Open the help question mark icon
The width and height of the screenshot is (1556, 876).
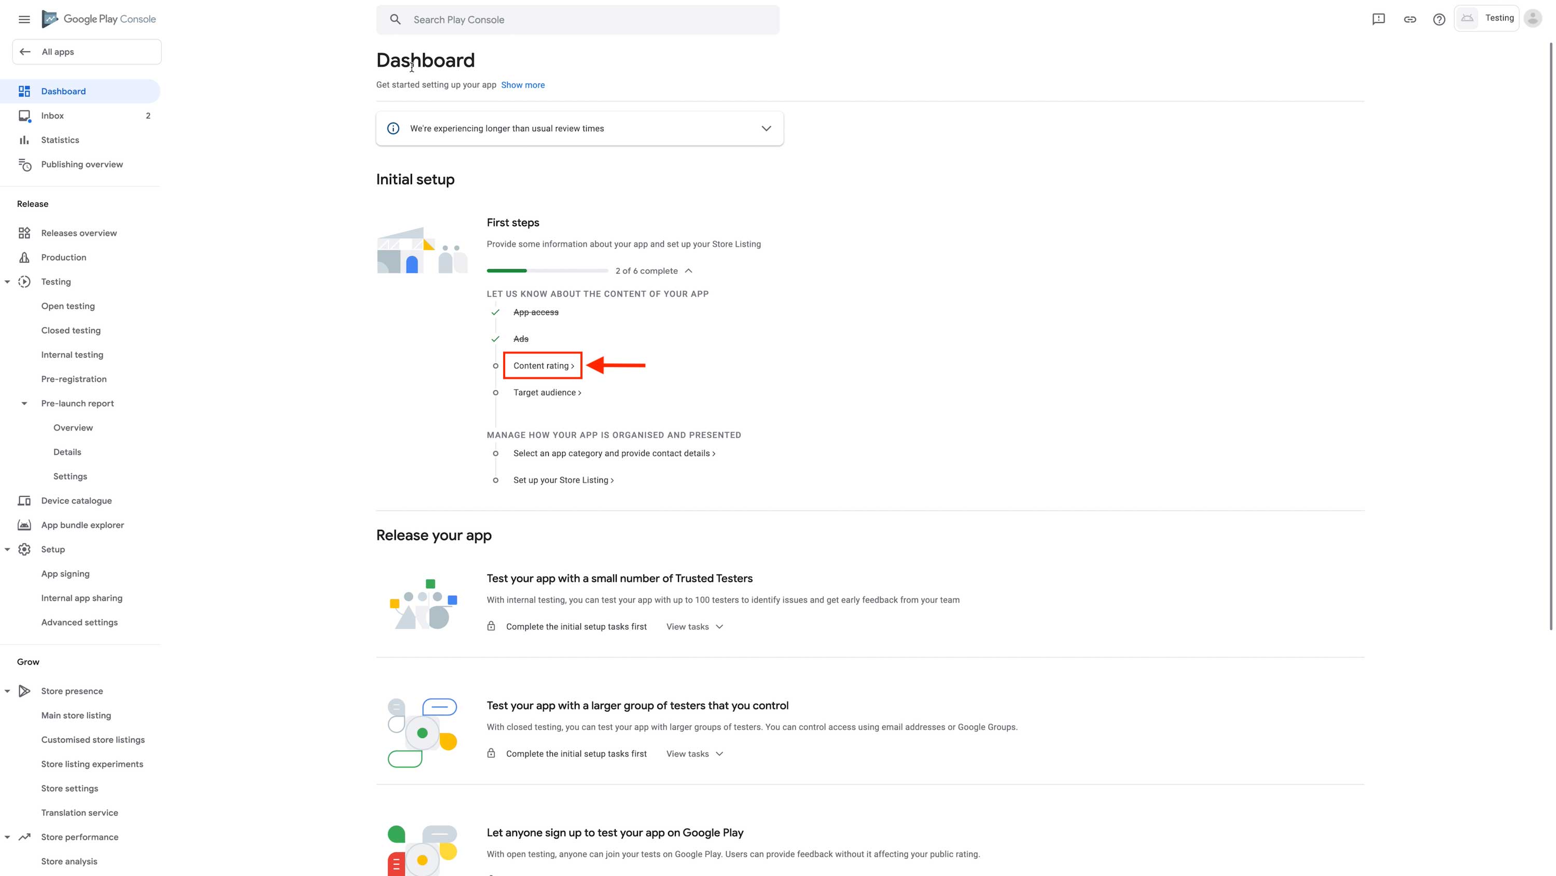click(1439, 19)
